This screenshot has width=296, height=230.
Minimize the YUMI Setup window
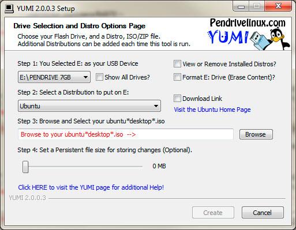[x=241, y=6]
